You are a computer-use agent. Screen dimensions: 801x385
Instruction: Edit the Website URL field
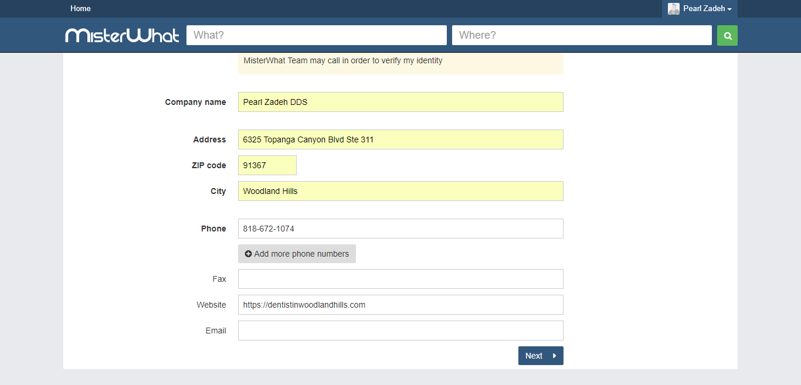pos(400,305)
